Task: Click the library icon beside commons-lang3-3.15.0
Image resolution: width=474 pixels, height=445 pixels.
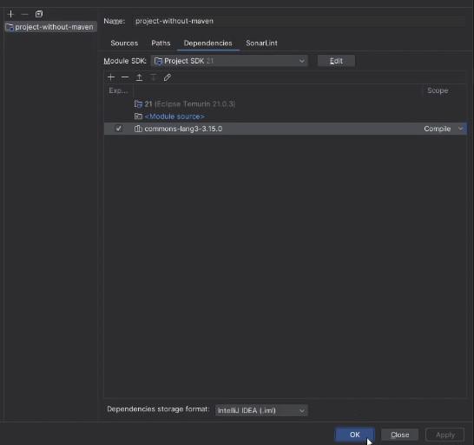Action: (138, 129)
